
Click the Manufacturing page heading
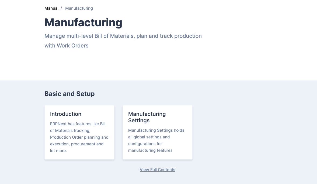(x=83, y=23)
